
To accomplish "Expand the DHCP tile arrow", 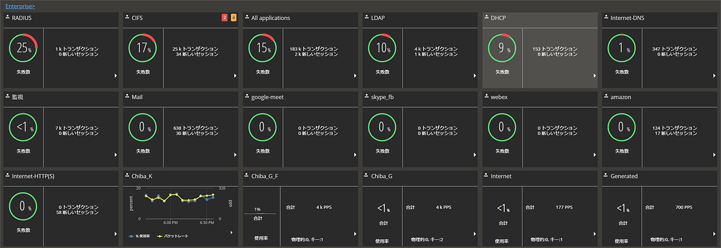I will (x=595, y=76).
